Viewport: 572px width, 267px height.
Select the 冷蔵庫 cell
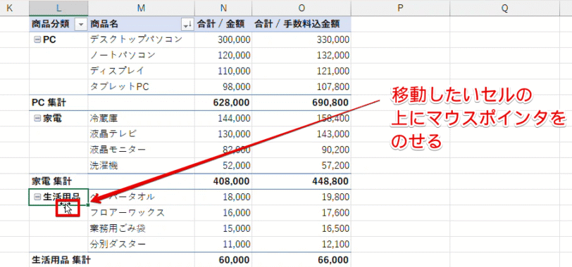point(141,118)
